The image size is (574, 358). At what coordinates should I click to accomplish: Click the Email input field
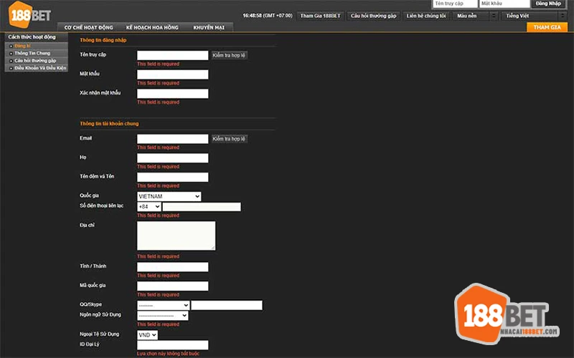[x=172, y=139]
